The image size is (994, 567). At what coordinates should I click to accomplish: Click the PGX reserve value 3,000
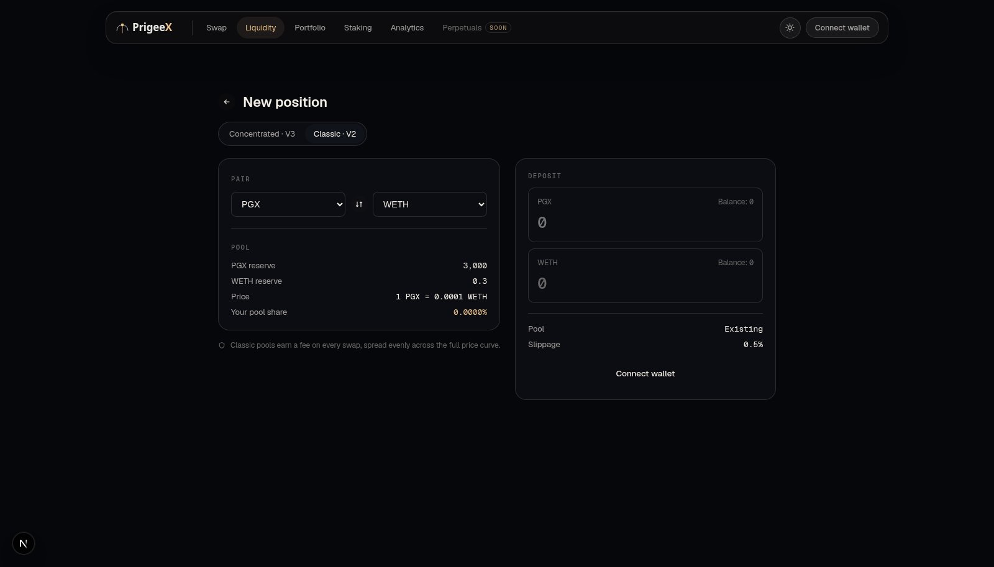pyautogui.click(x=475, y=266)
